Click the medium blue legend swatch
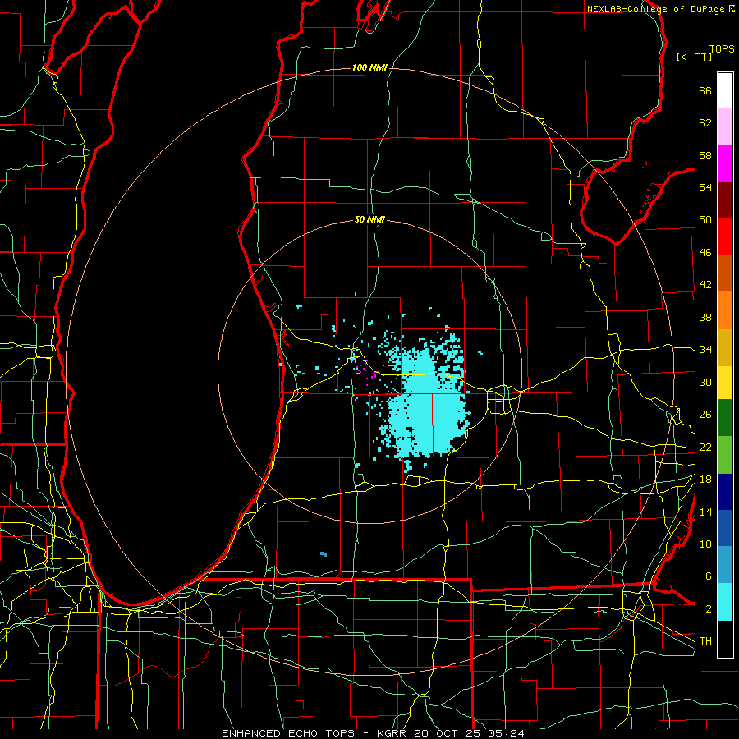The image size is (739, 739). click(725, 528)
